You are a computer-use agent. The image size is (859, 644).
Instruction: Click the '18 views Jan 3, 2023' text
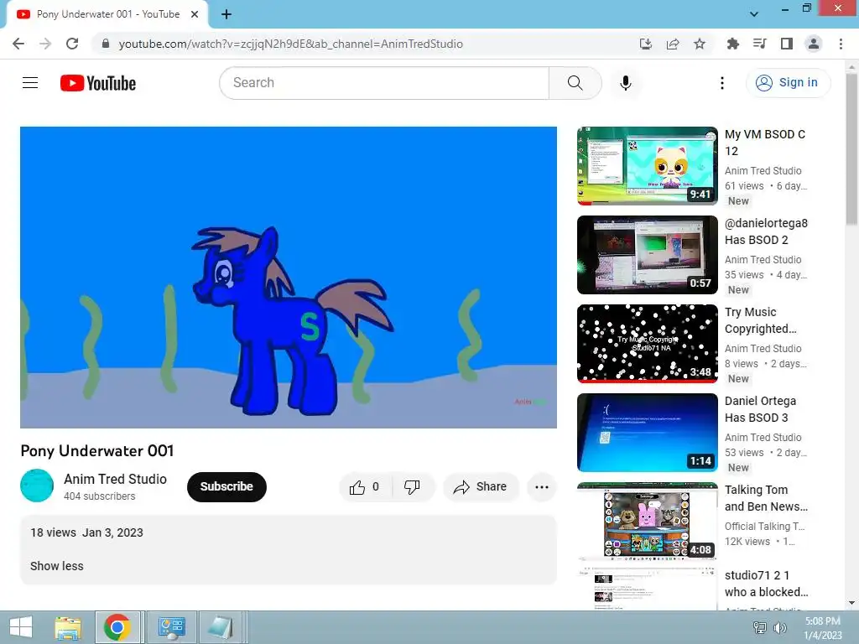[86, 532]
